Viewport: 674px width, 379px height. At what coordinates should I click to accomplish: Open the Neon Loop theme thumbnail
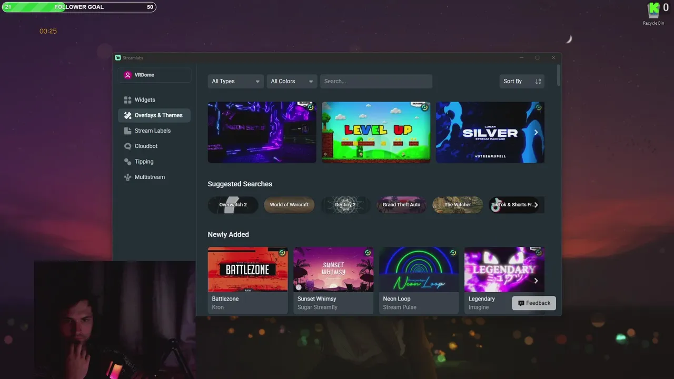tap(419, 270)
